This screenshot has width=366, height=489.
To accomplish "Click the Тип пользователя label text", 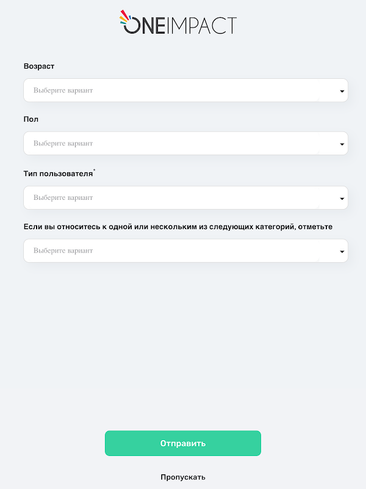I will point(58,174).
